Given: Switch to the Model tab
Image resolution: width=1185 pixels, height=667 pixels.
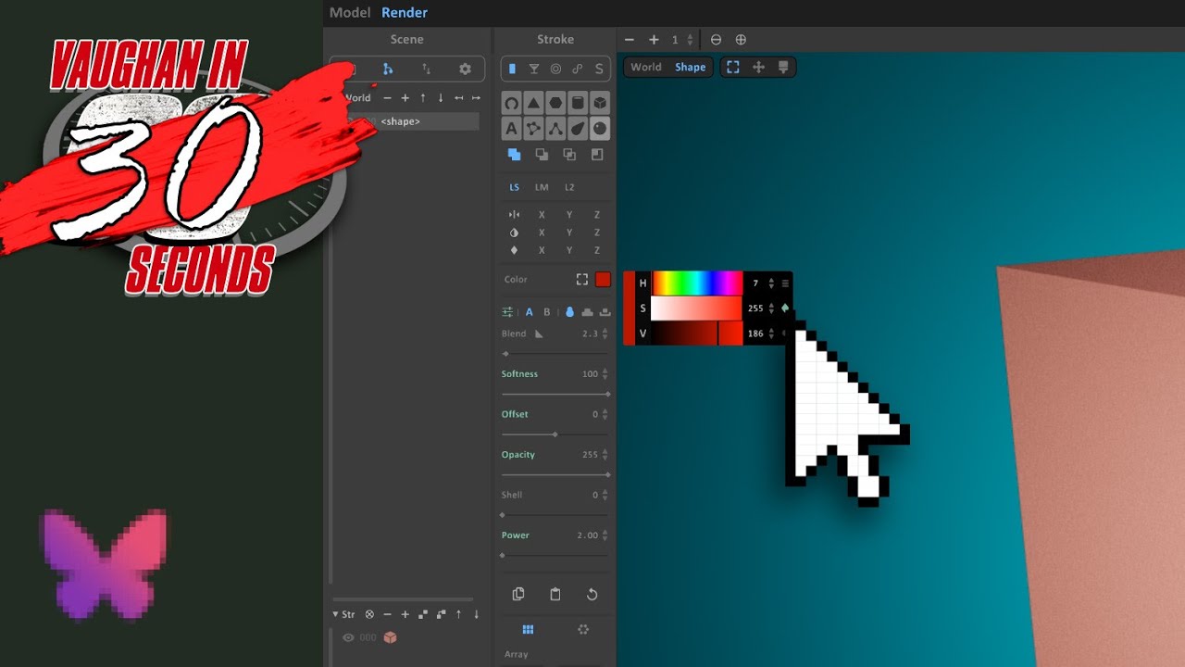Looking at the screenshot, I should [350, 12].
